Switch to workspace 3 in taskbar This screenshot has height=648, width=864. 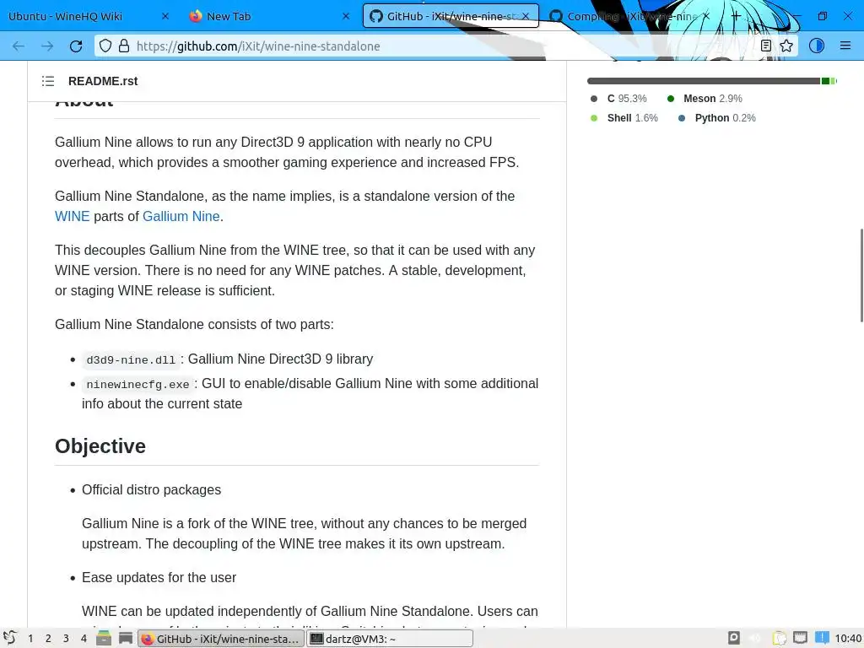66,638
